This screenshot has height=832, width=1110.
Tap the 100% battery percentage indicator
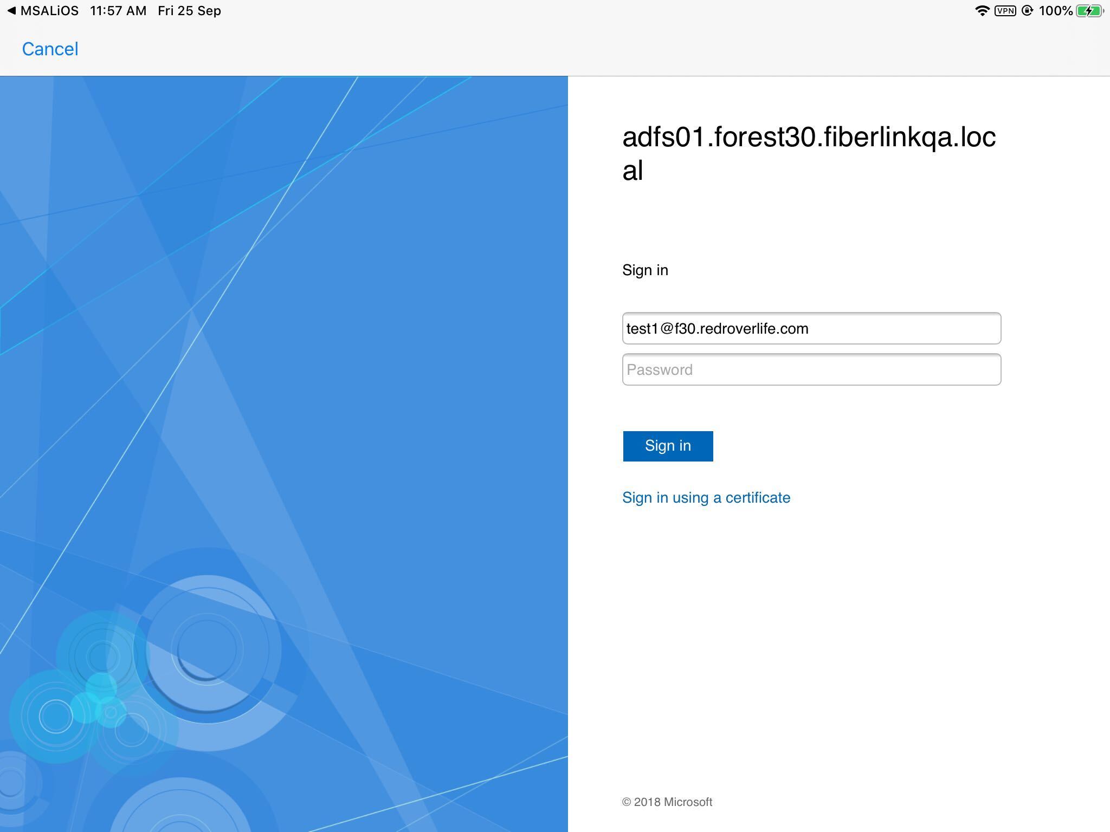coord(1057,10)
